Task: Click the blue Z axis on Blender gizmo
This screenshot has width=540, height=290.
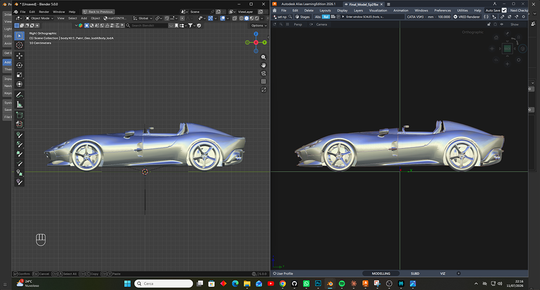Action: [x=256, y=34]
